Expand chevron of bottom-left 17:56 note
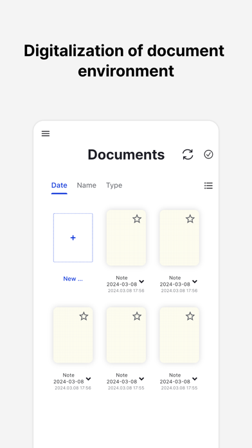The width and height of the screenshot is (252, 448). tap(89, 379)
